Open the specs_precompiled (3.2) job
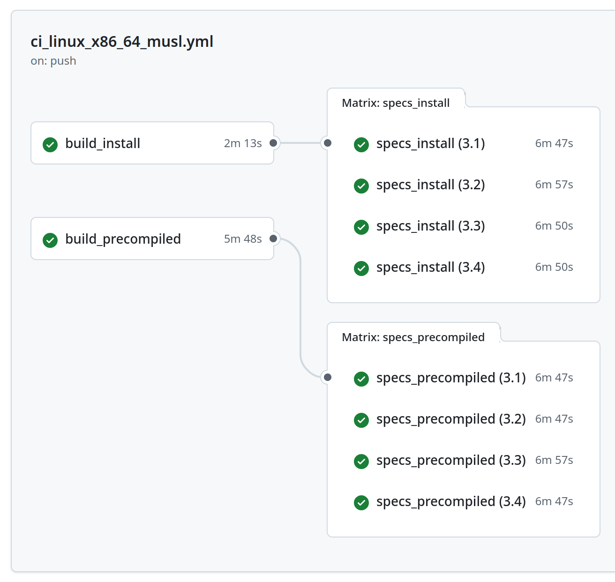 (x=464, y=419)
